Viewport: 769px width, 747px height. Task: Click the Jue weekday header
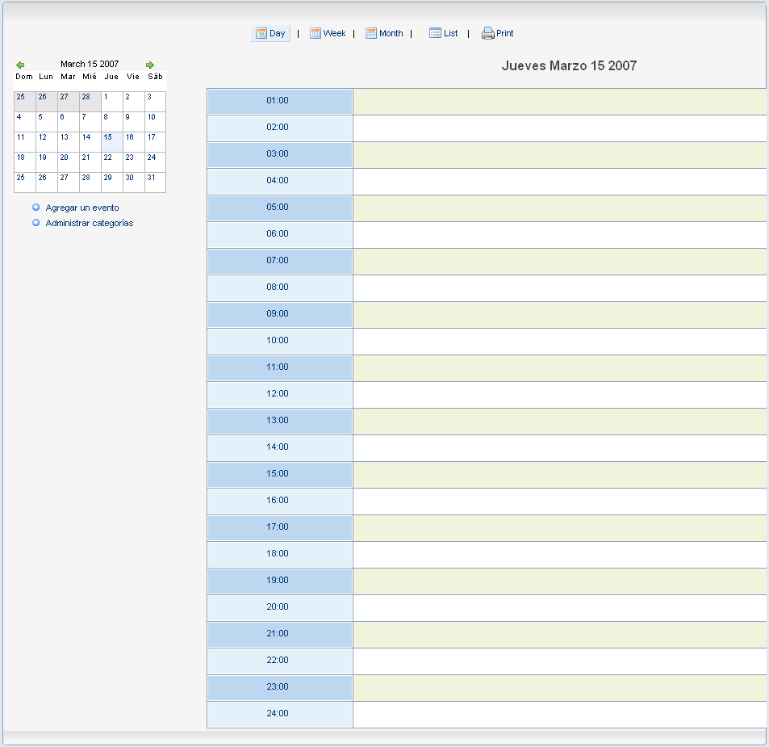tap(111, 77)
